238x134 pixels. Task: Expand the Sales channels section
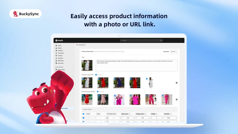pos(73,67)
